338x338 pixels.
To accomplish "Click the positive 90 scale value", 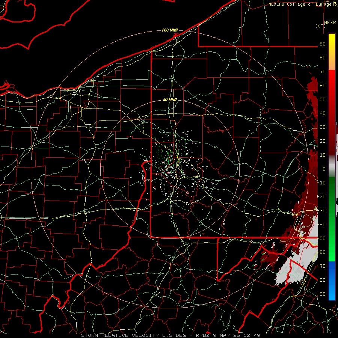I will coord(323,44).
